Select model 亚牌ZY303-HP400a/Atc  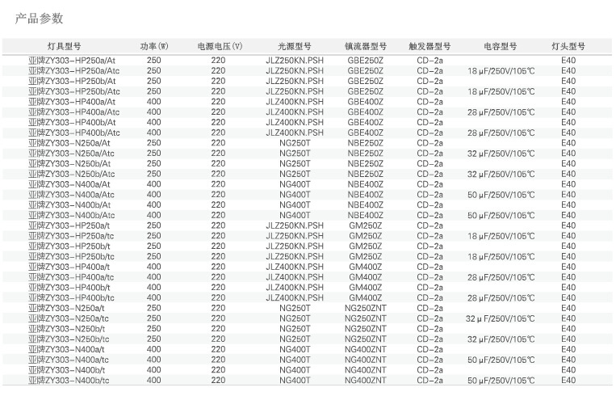tap(73, 112)
